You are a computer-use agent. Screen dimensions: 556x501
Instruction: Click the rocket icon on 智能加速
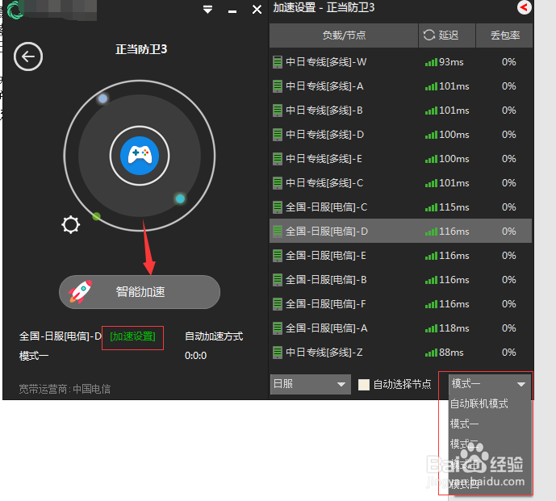pyautogui.click(x=81, y=291)
